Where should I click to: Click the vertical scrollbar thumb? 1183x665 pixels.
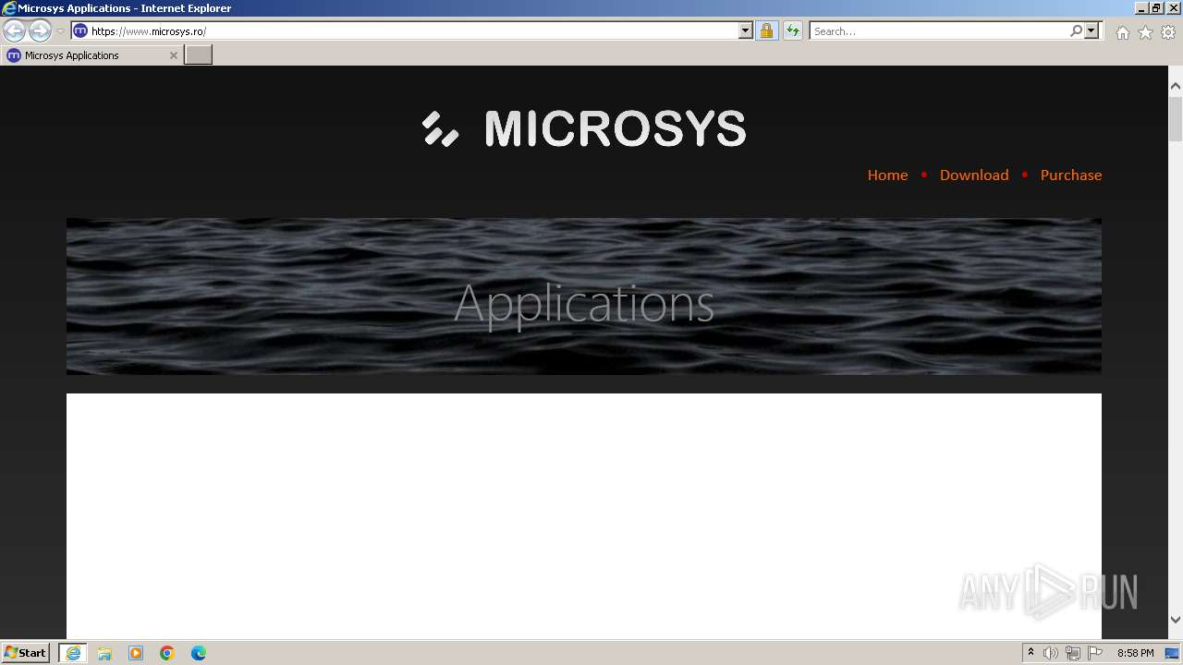(x=1176, y=118)
